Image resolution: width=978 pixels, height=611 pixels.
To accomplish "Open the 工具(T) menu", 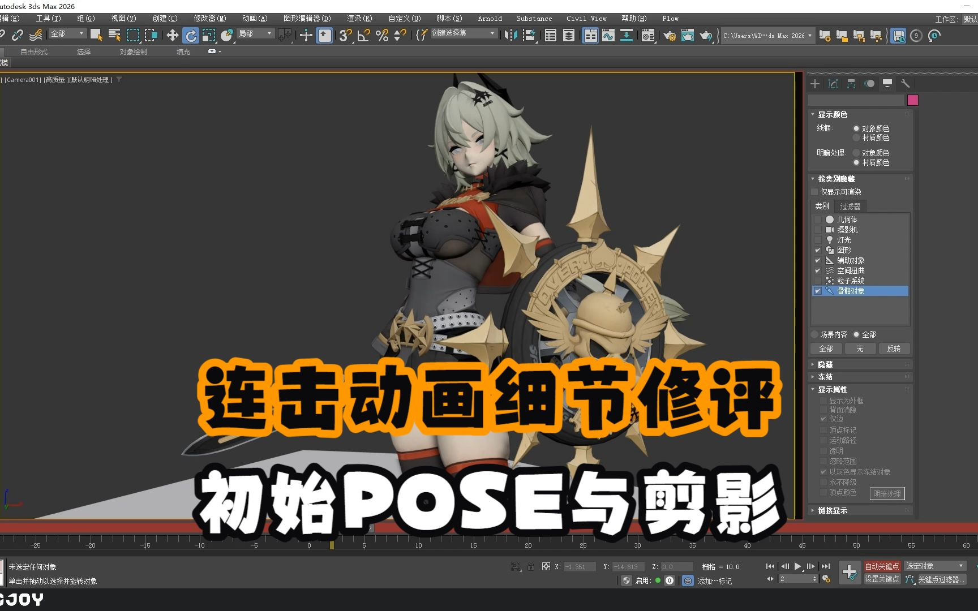I will pyautogui.click(x=49, y=19).
